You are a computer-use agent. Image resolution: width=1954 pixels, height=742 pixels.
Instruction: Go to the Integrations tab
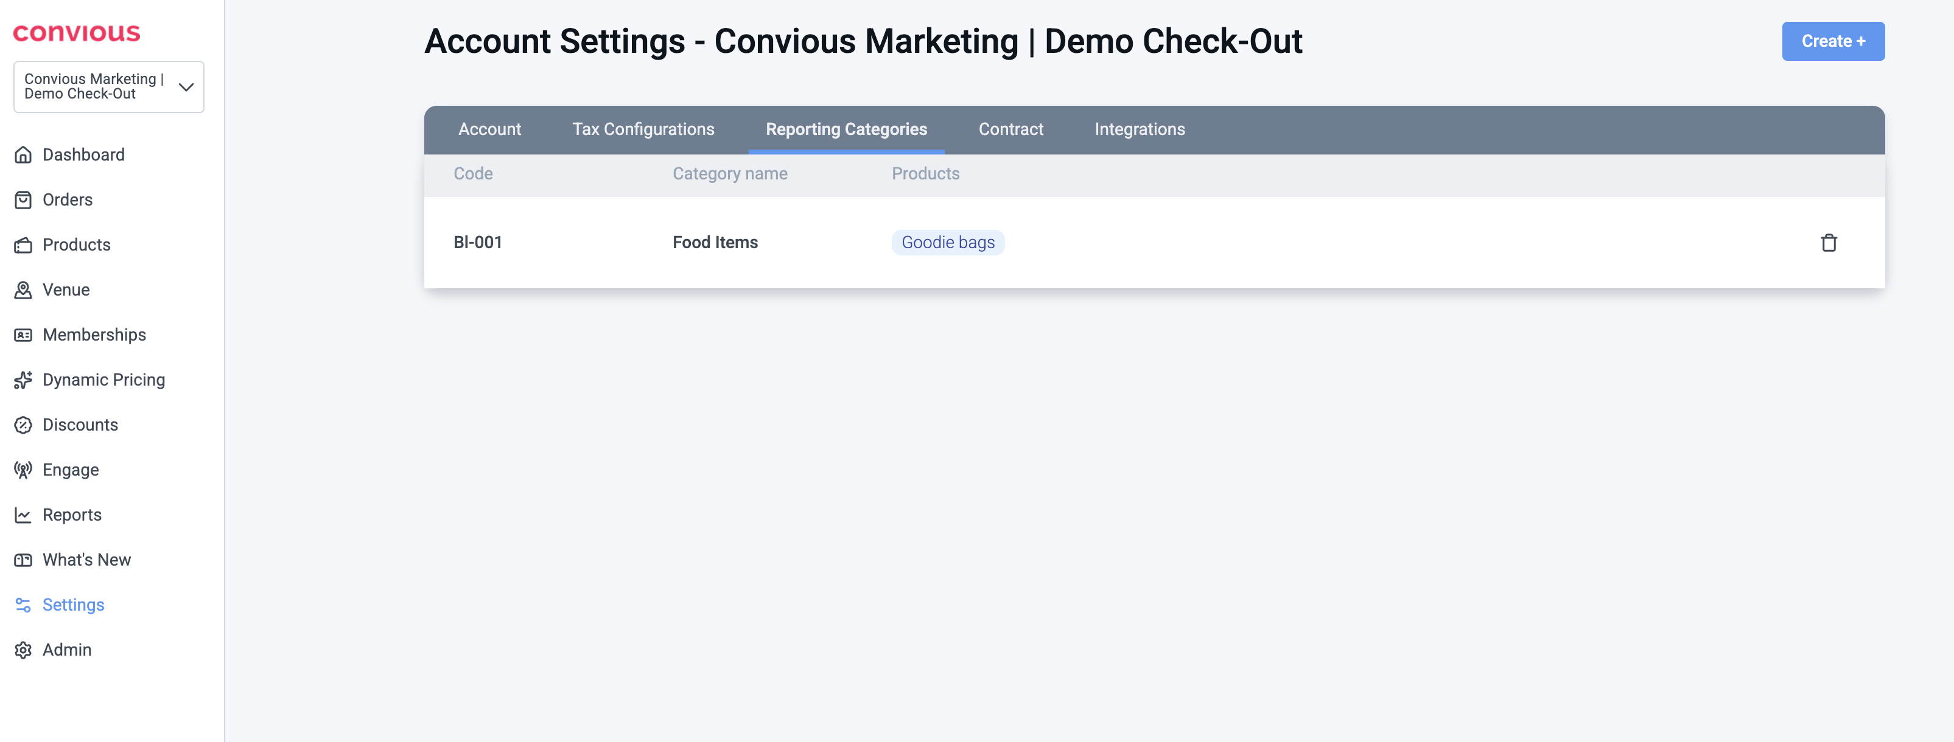point(1138,130)
